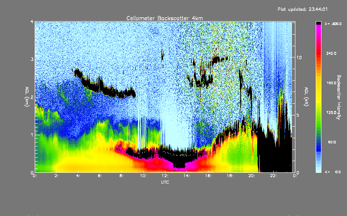Viewport: 347px width, 216px height.
Task: Click the "UTC" x-axis label
Action: point(165,182)
